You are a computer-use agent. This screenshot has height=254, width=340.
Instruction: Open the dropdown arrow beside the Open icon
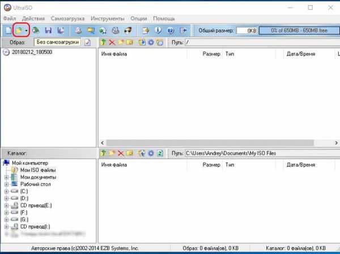click(26, 30)
